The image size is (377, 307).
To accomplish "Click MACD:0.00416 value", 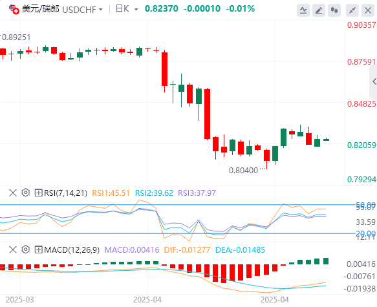I will 132,250.
